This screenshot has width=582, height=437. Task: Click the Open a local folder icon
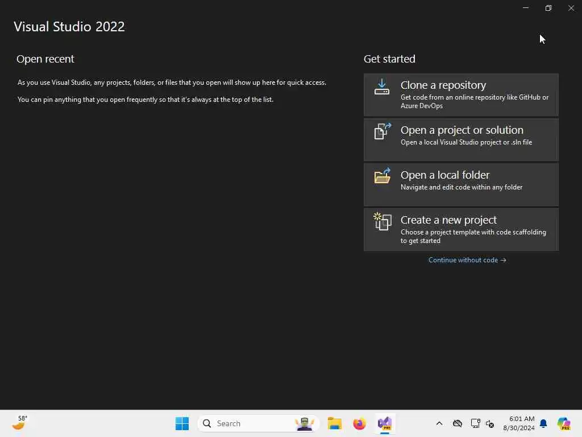(x=383, y=176)
